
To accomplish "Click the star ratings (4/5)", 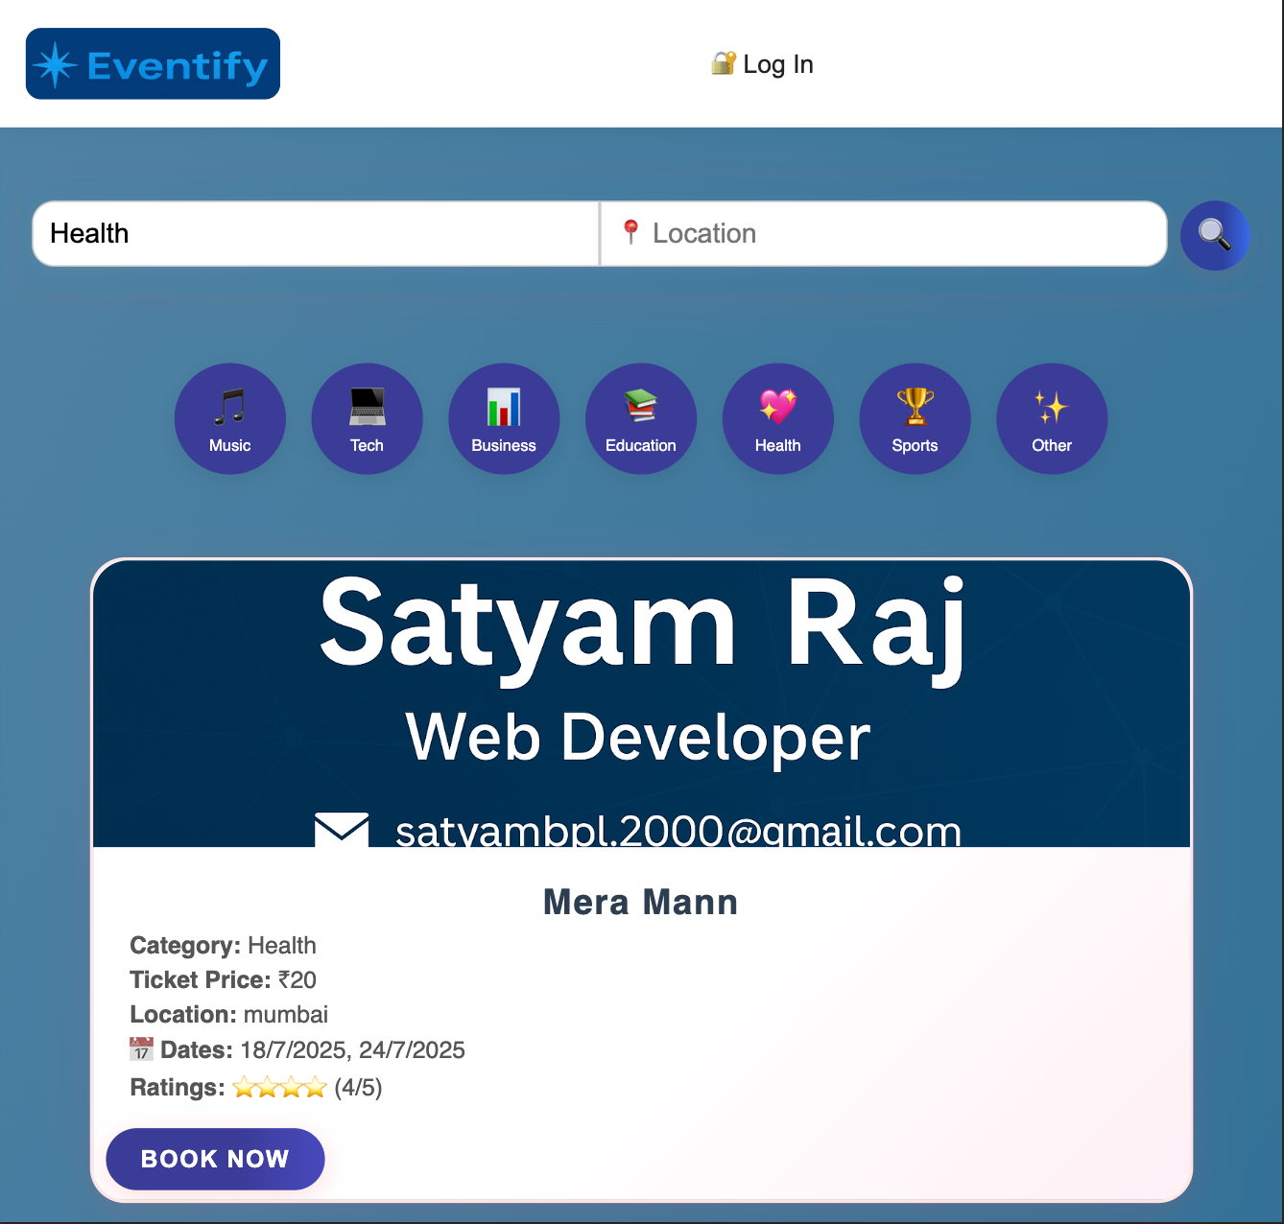I will tap(256, 1087).
